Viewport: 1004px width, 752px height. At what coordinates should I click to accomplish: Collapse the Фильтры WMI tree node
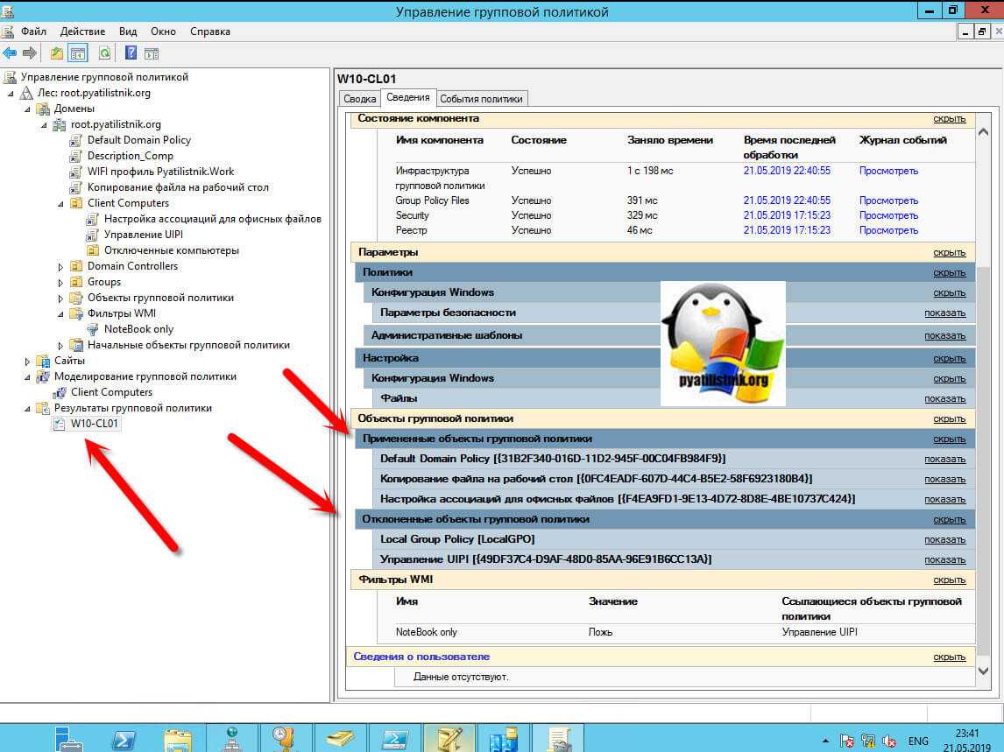pyautogui.click(x=61, y=313)
